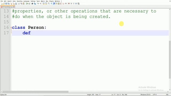The height and width of the screenshot is (96, 171).
Task: Print the file with the Print icon
Action: coord(16,3)
